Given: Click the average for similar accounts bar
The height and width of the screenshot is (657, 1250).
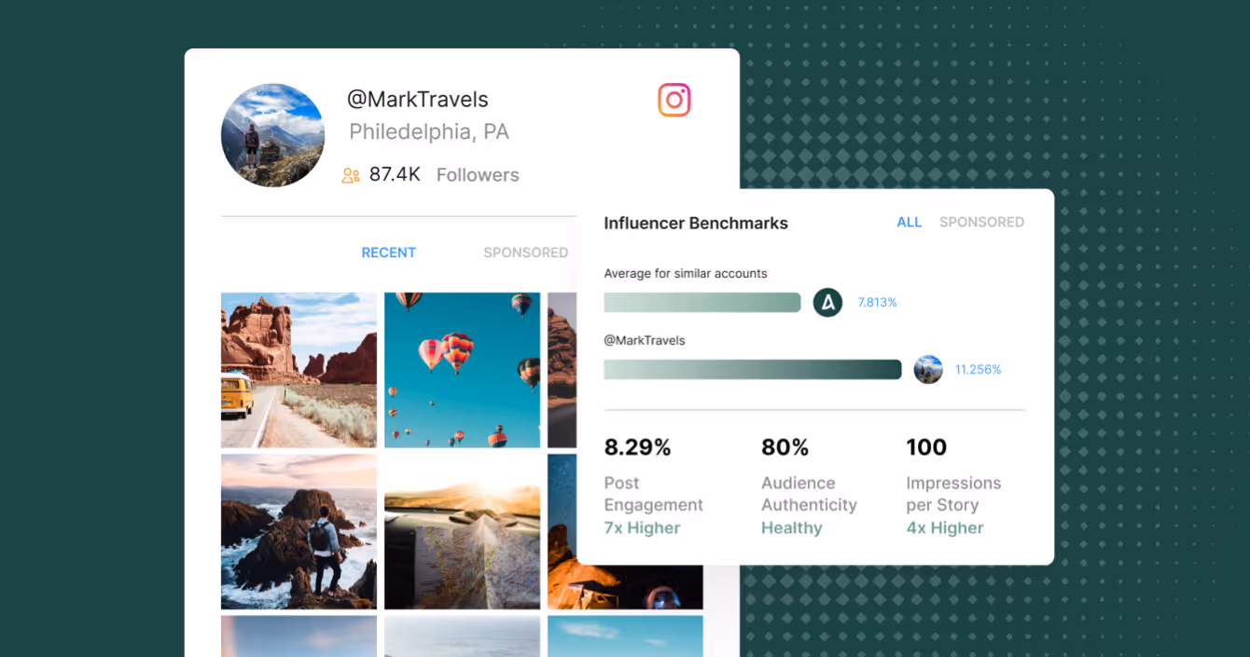Looking at the screenshot, I should click(702, 302).
